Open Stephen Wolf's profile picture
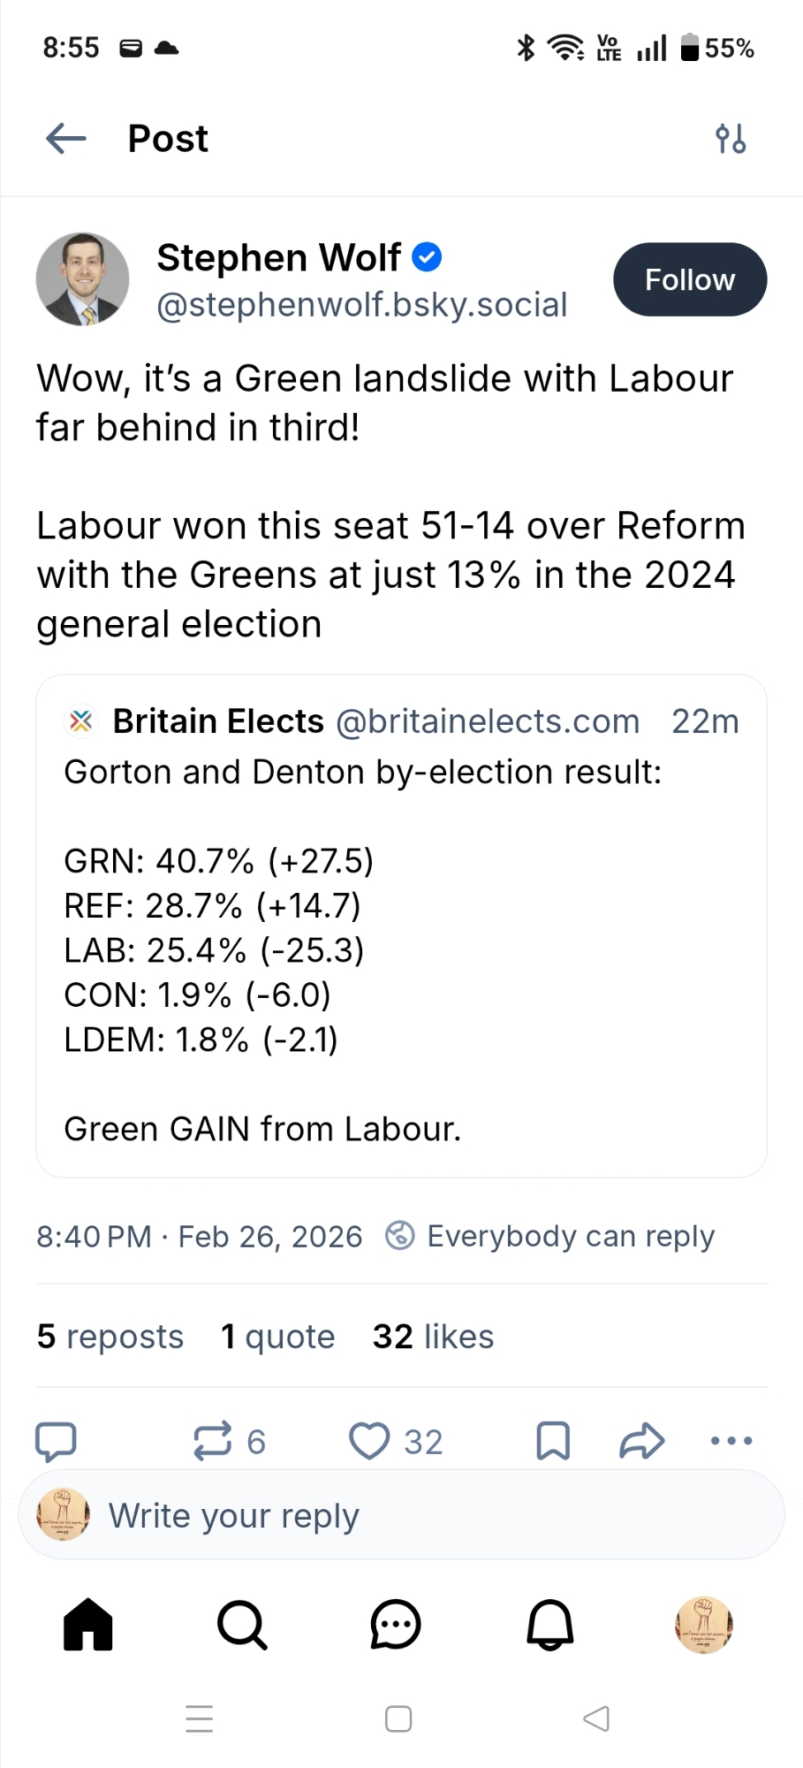 pos(82,279)
